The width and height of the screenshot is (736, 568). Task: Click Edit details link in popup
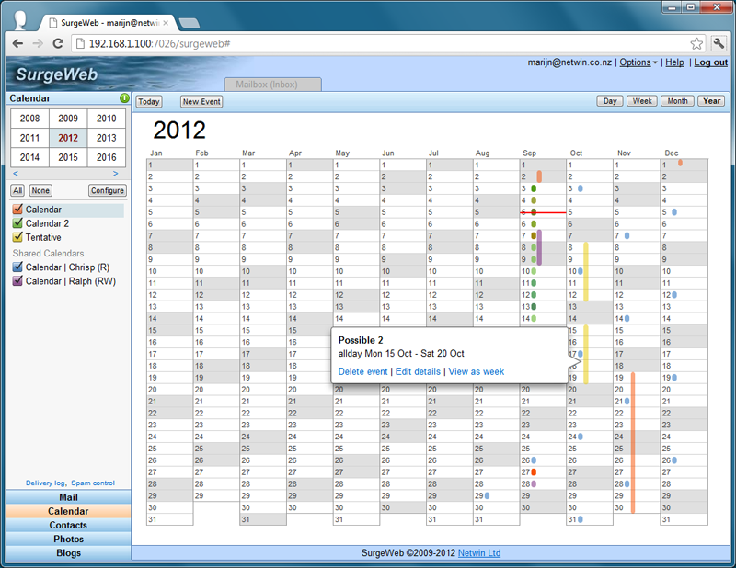(x=419, y=371)
